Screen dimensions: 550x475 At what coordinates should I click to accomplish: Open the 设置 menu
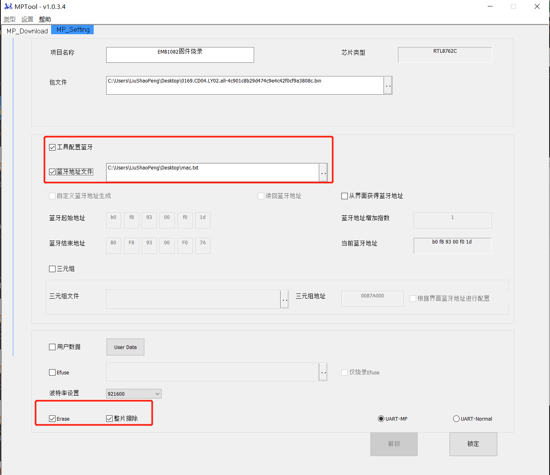[x=27, y=19]
